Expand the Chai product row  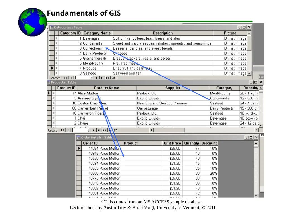tap(54, 118)
